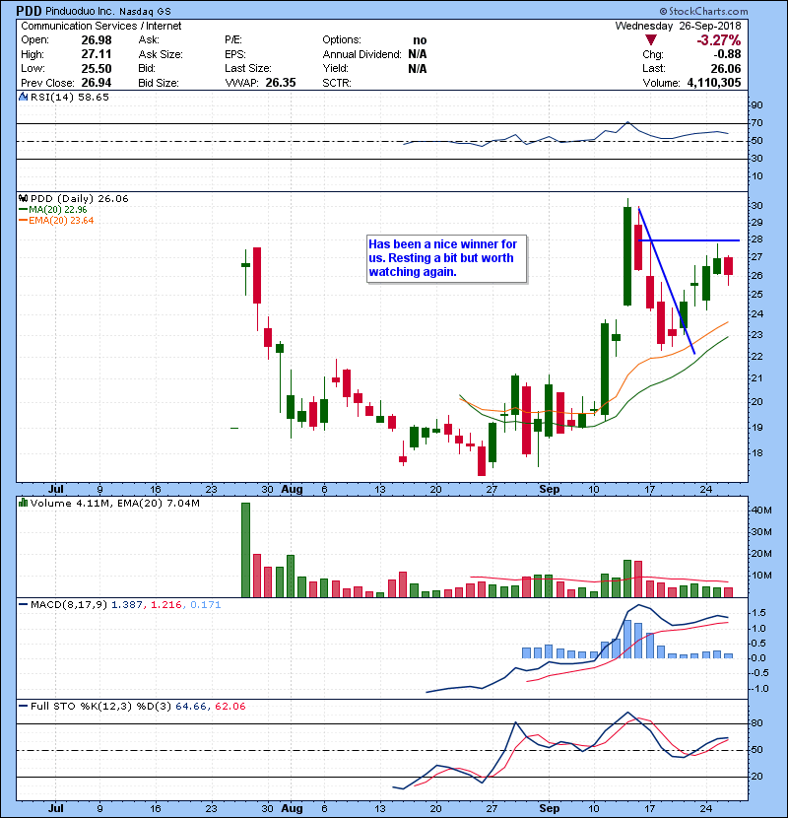The height and width of the screenshot is (818, 788).
Task: Click the Aug label on the price chart axis
Action: tap(292, 489)
